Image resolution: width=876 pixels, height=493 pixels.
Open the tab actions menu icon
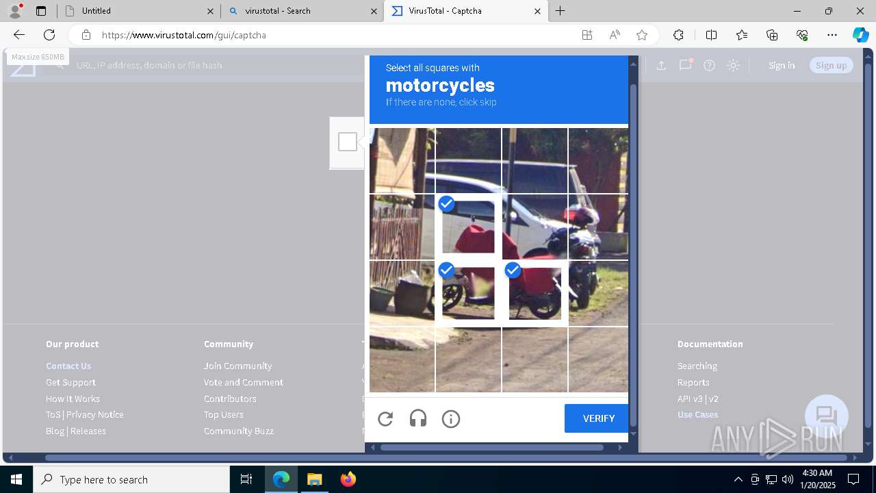click(x=41, y=11)
